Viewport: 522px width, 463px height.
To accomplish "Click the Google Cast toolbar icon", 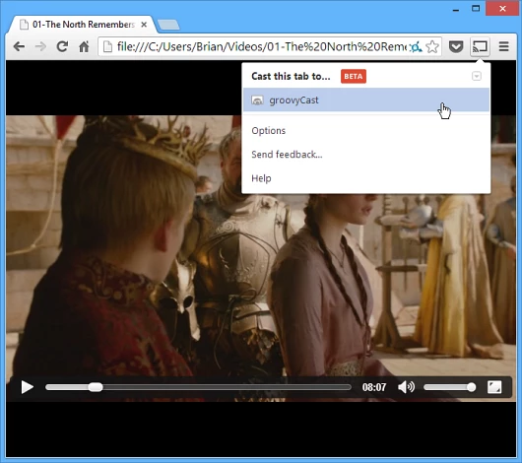I will pyautogui.click(x=480, y=46).
